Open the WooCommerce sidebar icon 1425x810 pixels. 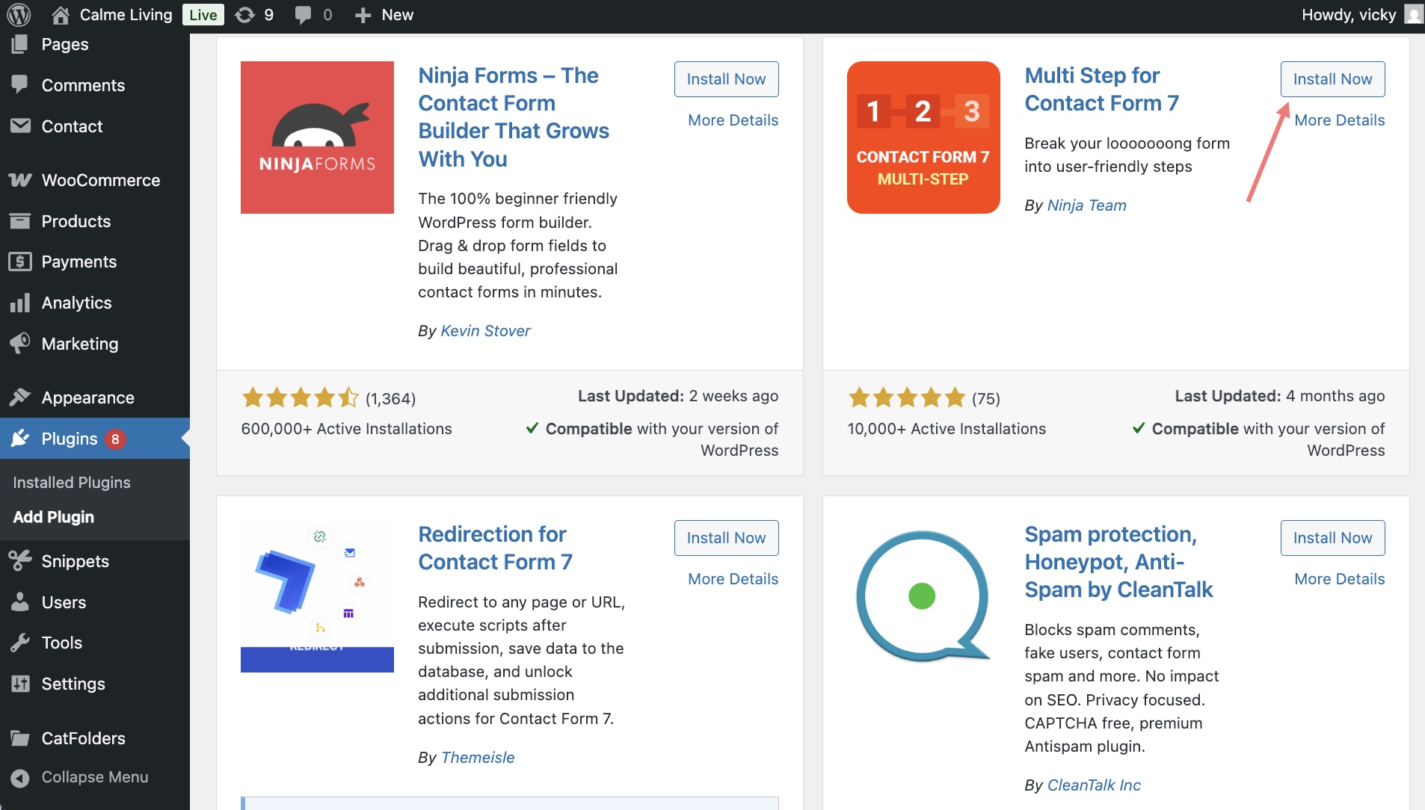(x=20, y=180)
